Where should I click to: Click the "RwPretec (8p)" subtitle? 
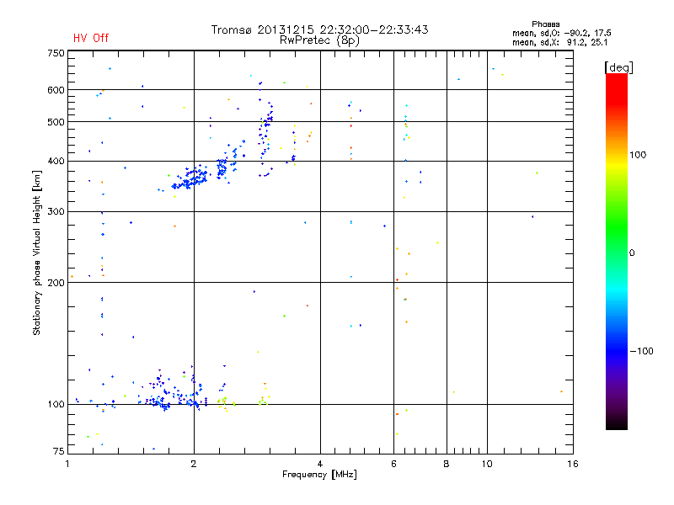pos(319,40)
